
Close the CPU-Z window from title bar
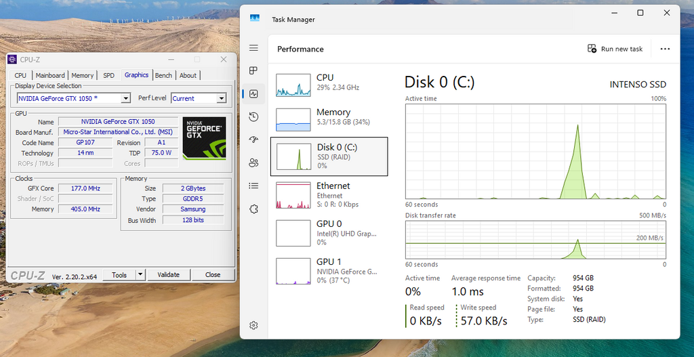224,60
